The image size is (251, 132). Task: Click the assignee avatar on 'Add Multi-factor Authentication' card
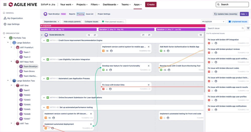tap(168, 51)
